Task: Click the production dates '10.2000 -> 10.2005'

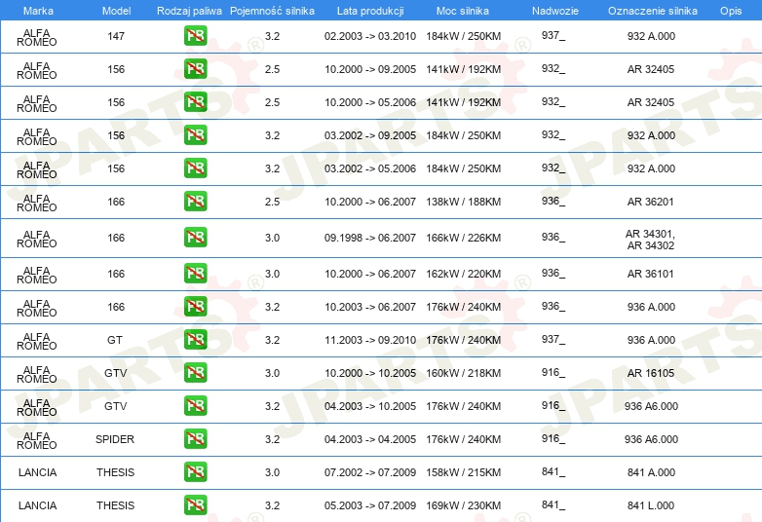Action: tap(370, 373)
